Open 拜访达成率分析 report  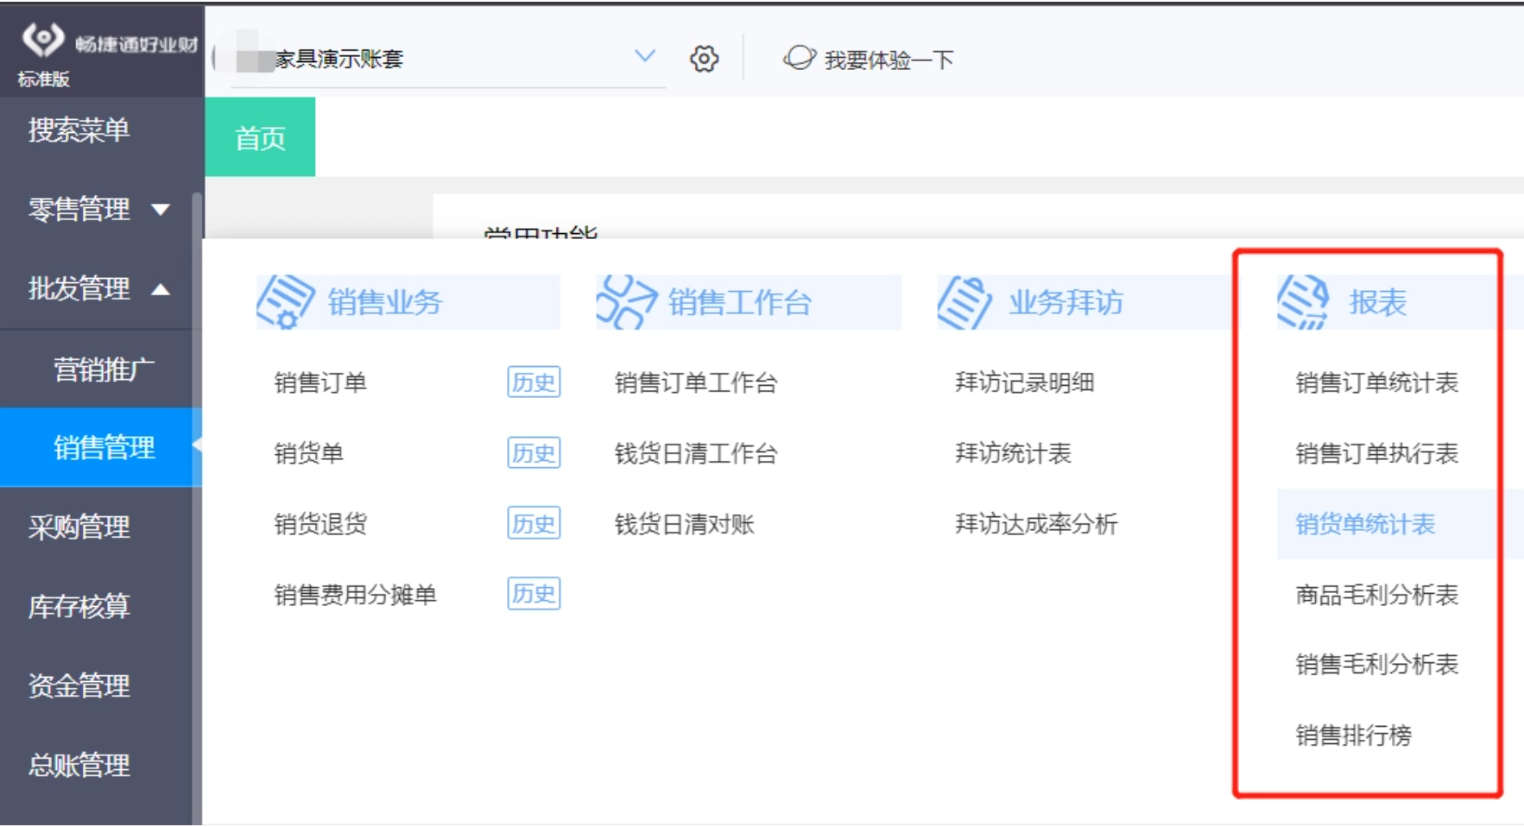click(x=1036, y=524)
